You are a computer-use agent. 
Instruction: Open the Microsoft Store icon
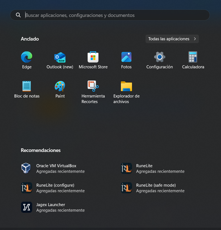(x=93, y=57)
